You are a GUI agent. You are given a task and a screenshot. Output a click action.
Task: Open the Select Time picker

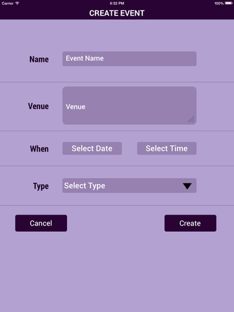[166, 148]
